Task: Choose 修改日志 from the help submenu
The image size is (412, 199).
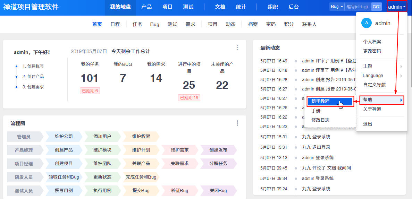Action: point(320,120)
